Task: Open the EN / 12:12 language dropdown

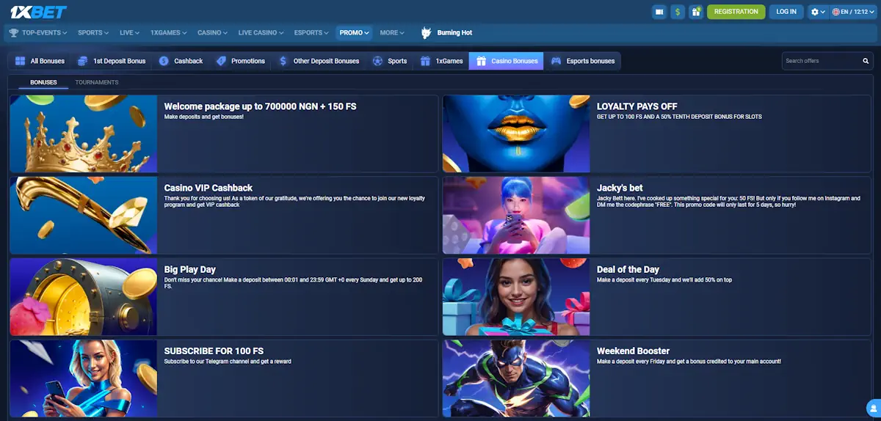Action: pyautogui.click(x=854, y=12)
